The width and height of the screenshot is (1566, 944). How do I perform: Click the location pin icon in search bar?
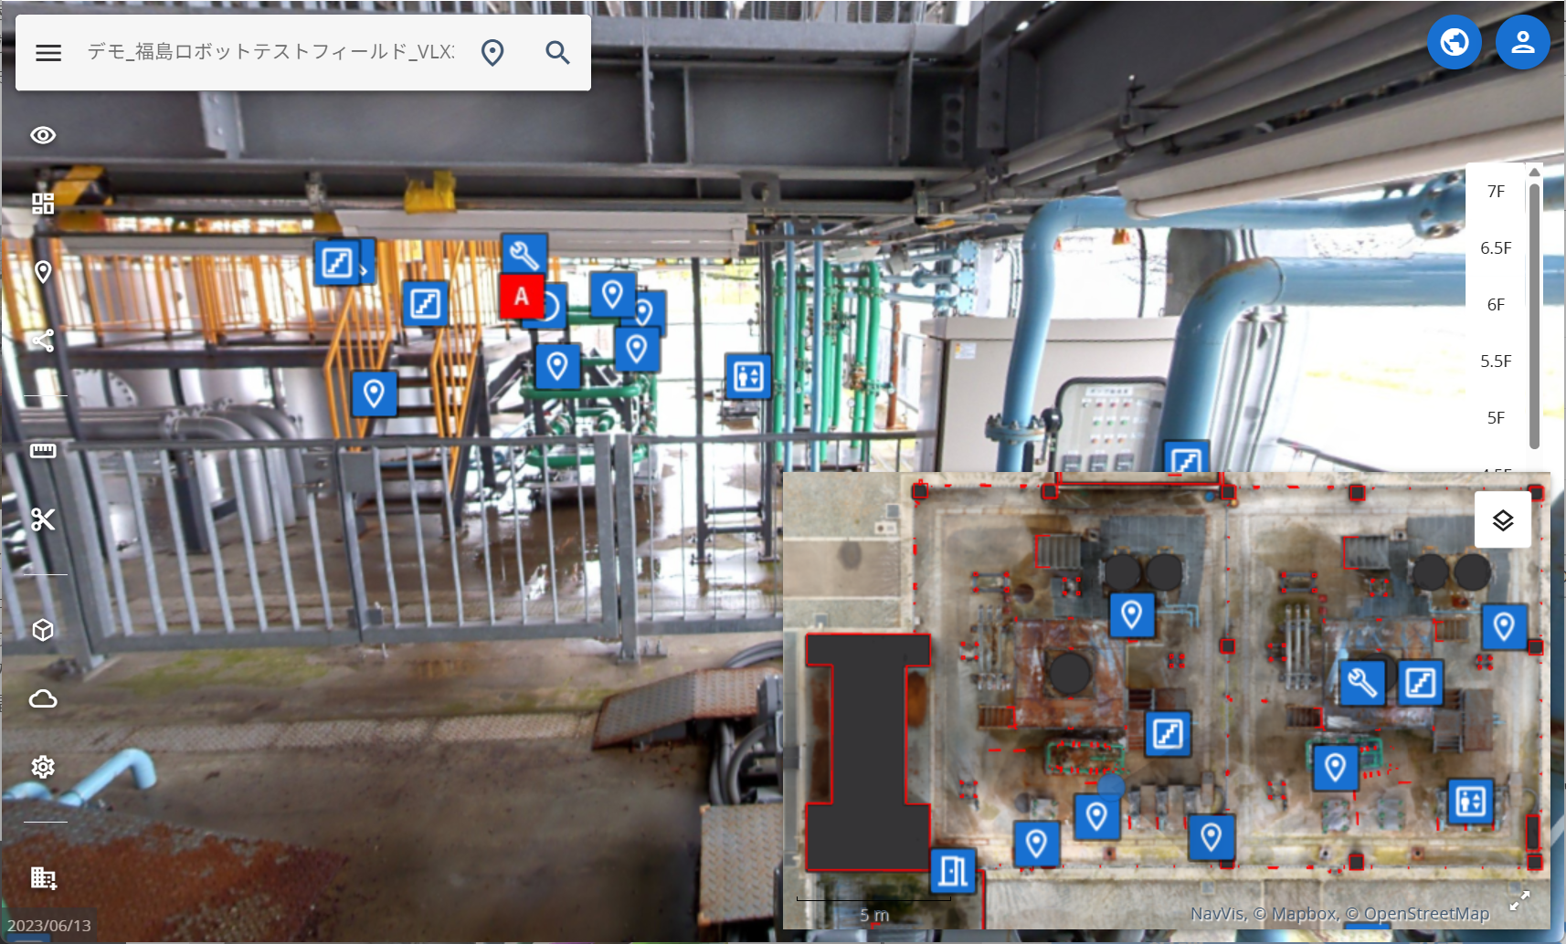click(x=492, y=53)
